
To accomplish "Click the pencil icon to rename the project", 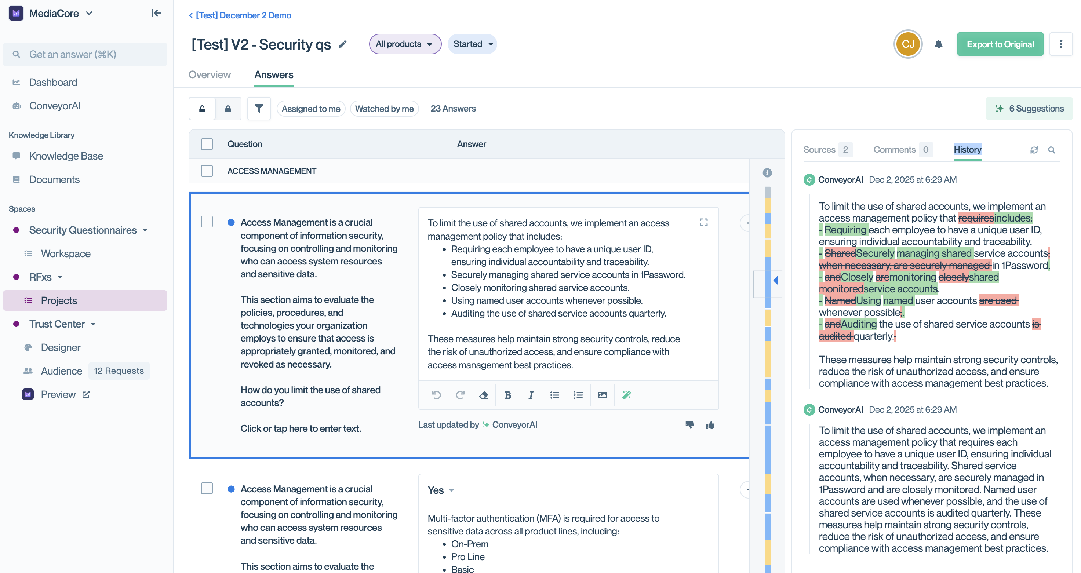I will click(343, 44).
